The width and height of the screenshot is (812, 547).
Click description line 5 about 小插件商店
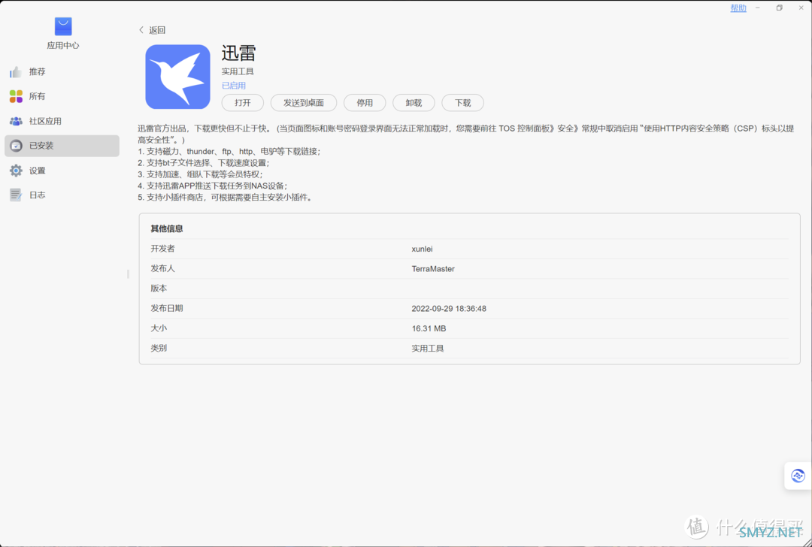click(226, 197)
